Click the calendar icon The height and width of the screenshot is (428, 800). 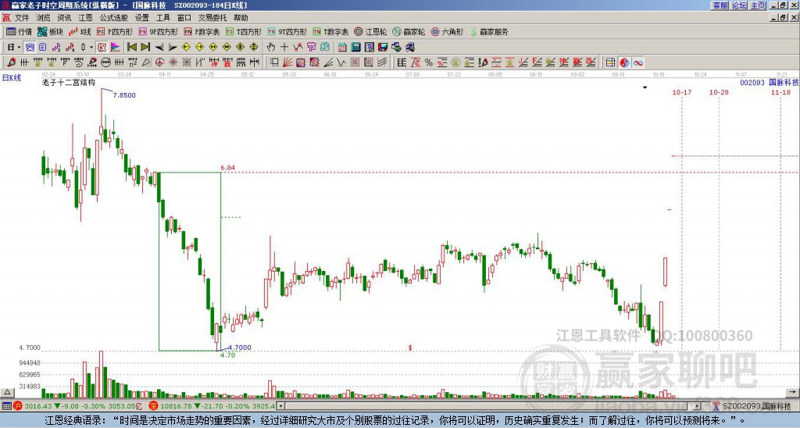coord(342,48)
